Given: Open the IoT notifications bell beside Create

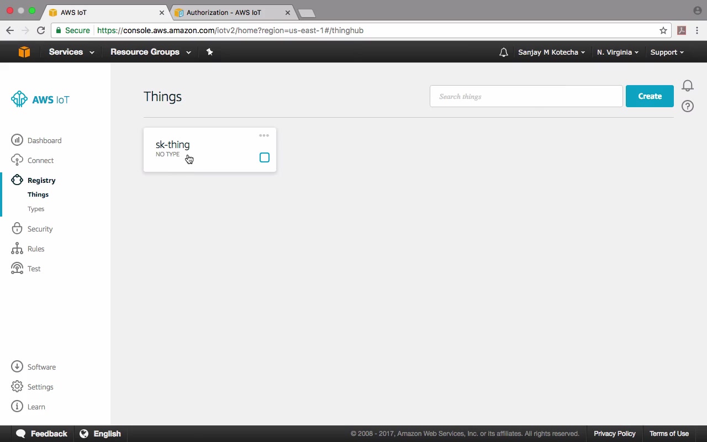Looking at the screenshot, I should point(688,86).
